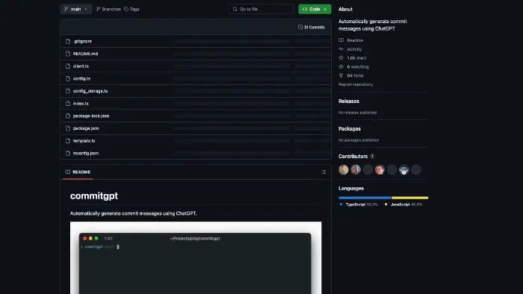Open the .gitignore file
The width and height of the screenshot is (523, 294).
click(82, 41)
